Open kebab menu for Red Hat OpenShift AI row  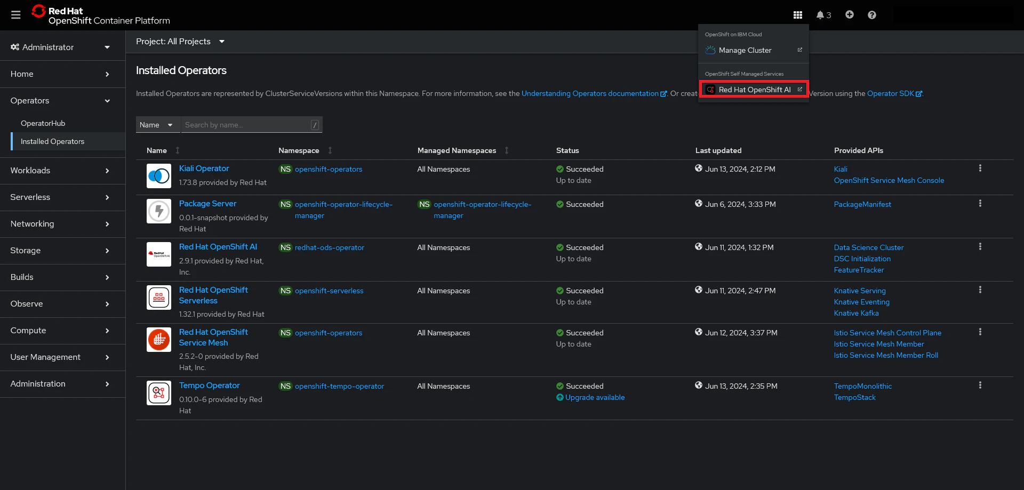980,247
